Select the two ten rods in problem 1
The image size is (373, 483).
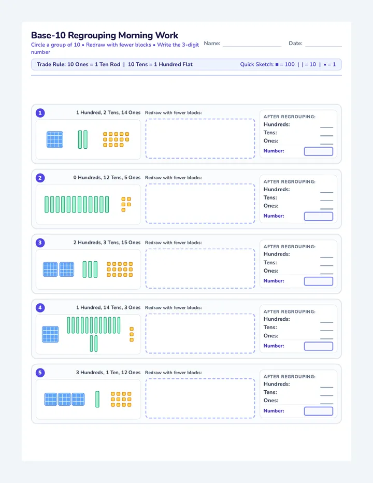[x=82, y=139]
